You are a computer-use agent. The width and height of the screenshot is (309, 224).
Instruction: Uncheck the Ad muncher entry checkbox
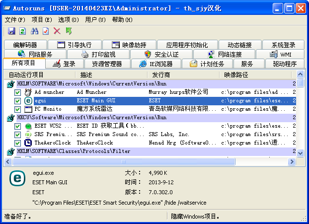click(17, 92)
